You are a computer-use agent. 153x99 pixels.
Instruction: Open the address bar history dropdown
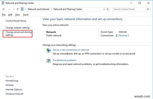click(104, 9)
